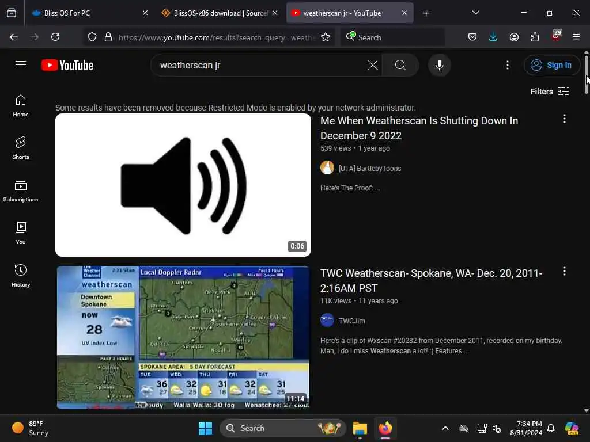Open the YouTube guide hamburger menu

pos(21,65)
